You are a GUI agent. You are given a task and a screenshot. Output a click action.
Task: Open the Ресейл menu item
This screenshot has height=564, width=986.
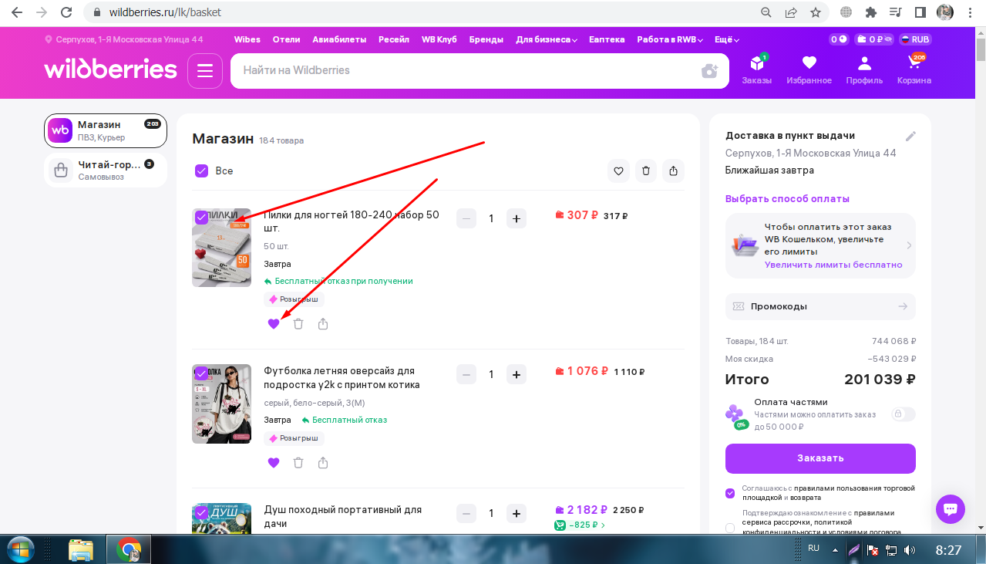pyautogui.click(x=394, y=39)
